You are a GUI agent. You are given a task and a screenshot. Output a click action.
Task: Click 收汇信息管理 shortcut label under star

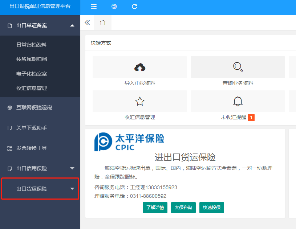(x=140, y=117)
